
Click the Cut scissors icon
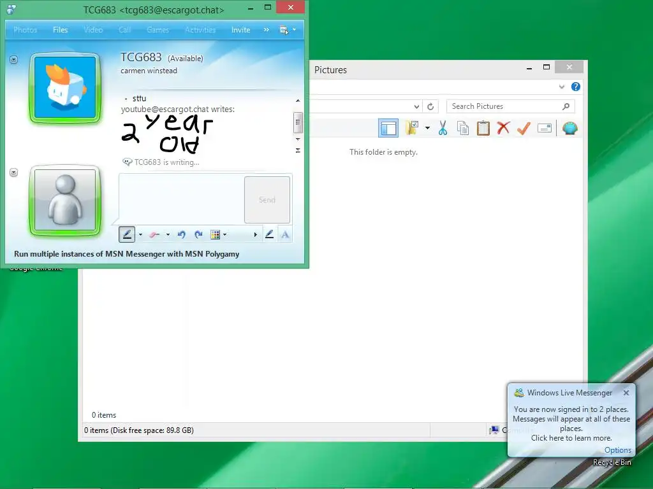pyautogui.click(x=443, y=128)
